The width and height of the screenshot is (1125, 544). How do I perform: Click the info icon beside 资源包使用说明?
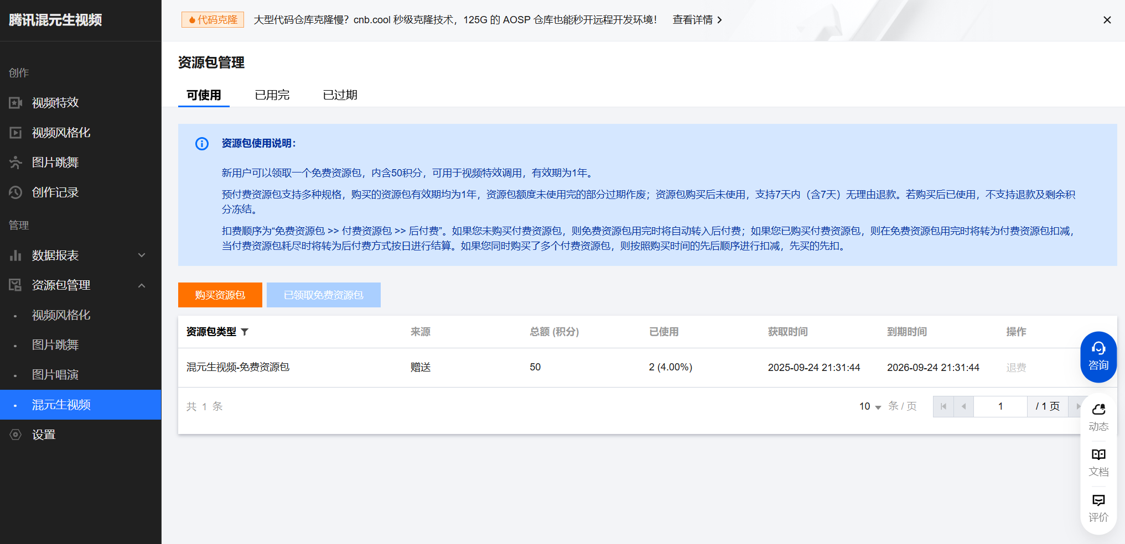point(202,144)
